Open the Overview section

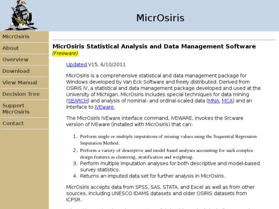[15, 59]
